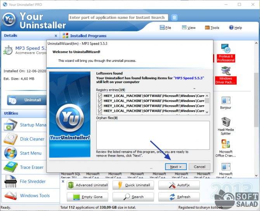260x211 pixels.
Task: Click Next in the UninstallWizard
Action: pos(176,167)
